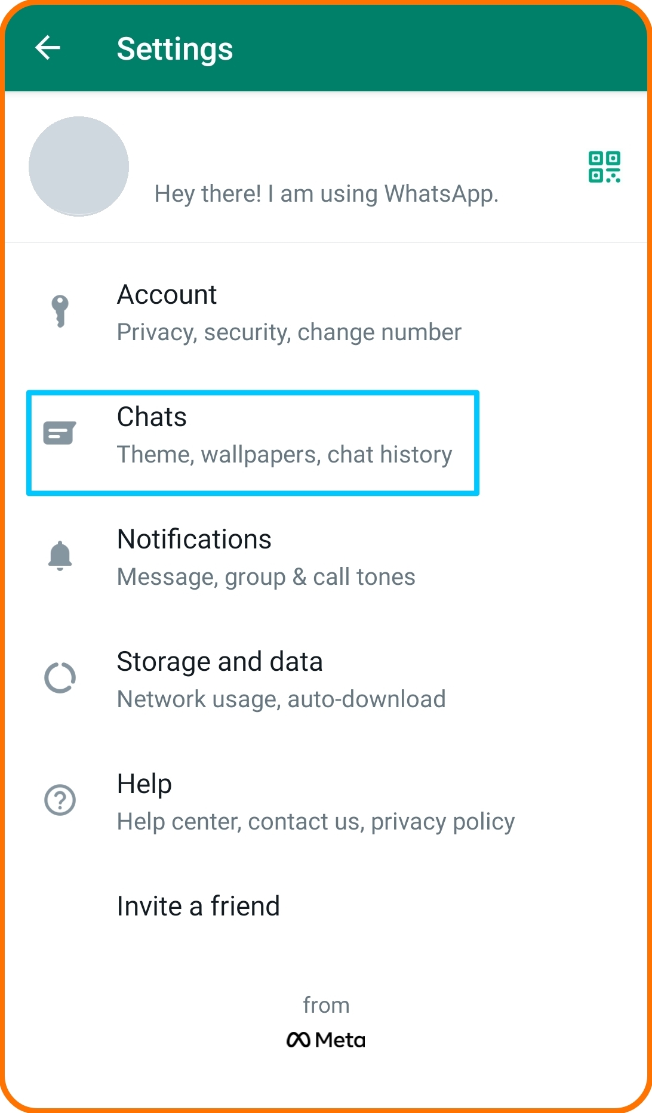Viewport: 652px width, 1113px height.
Task: Click 'Theme, wallpapers, chat history' subtitle
Action: click(284, 455)
